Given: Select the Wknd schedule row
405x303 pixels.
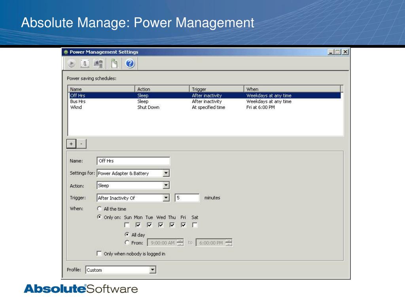Looking at the screenshot, I should point(204,107).
